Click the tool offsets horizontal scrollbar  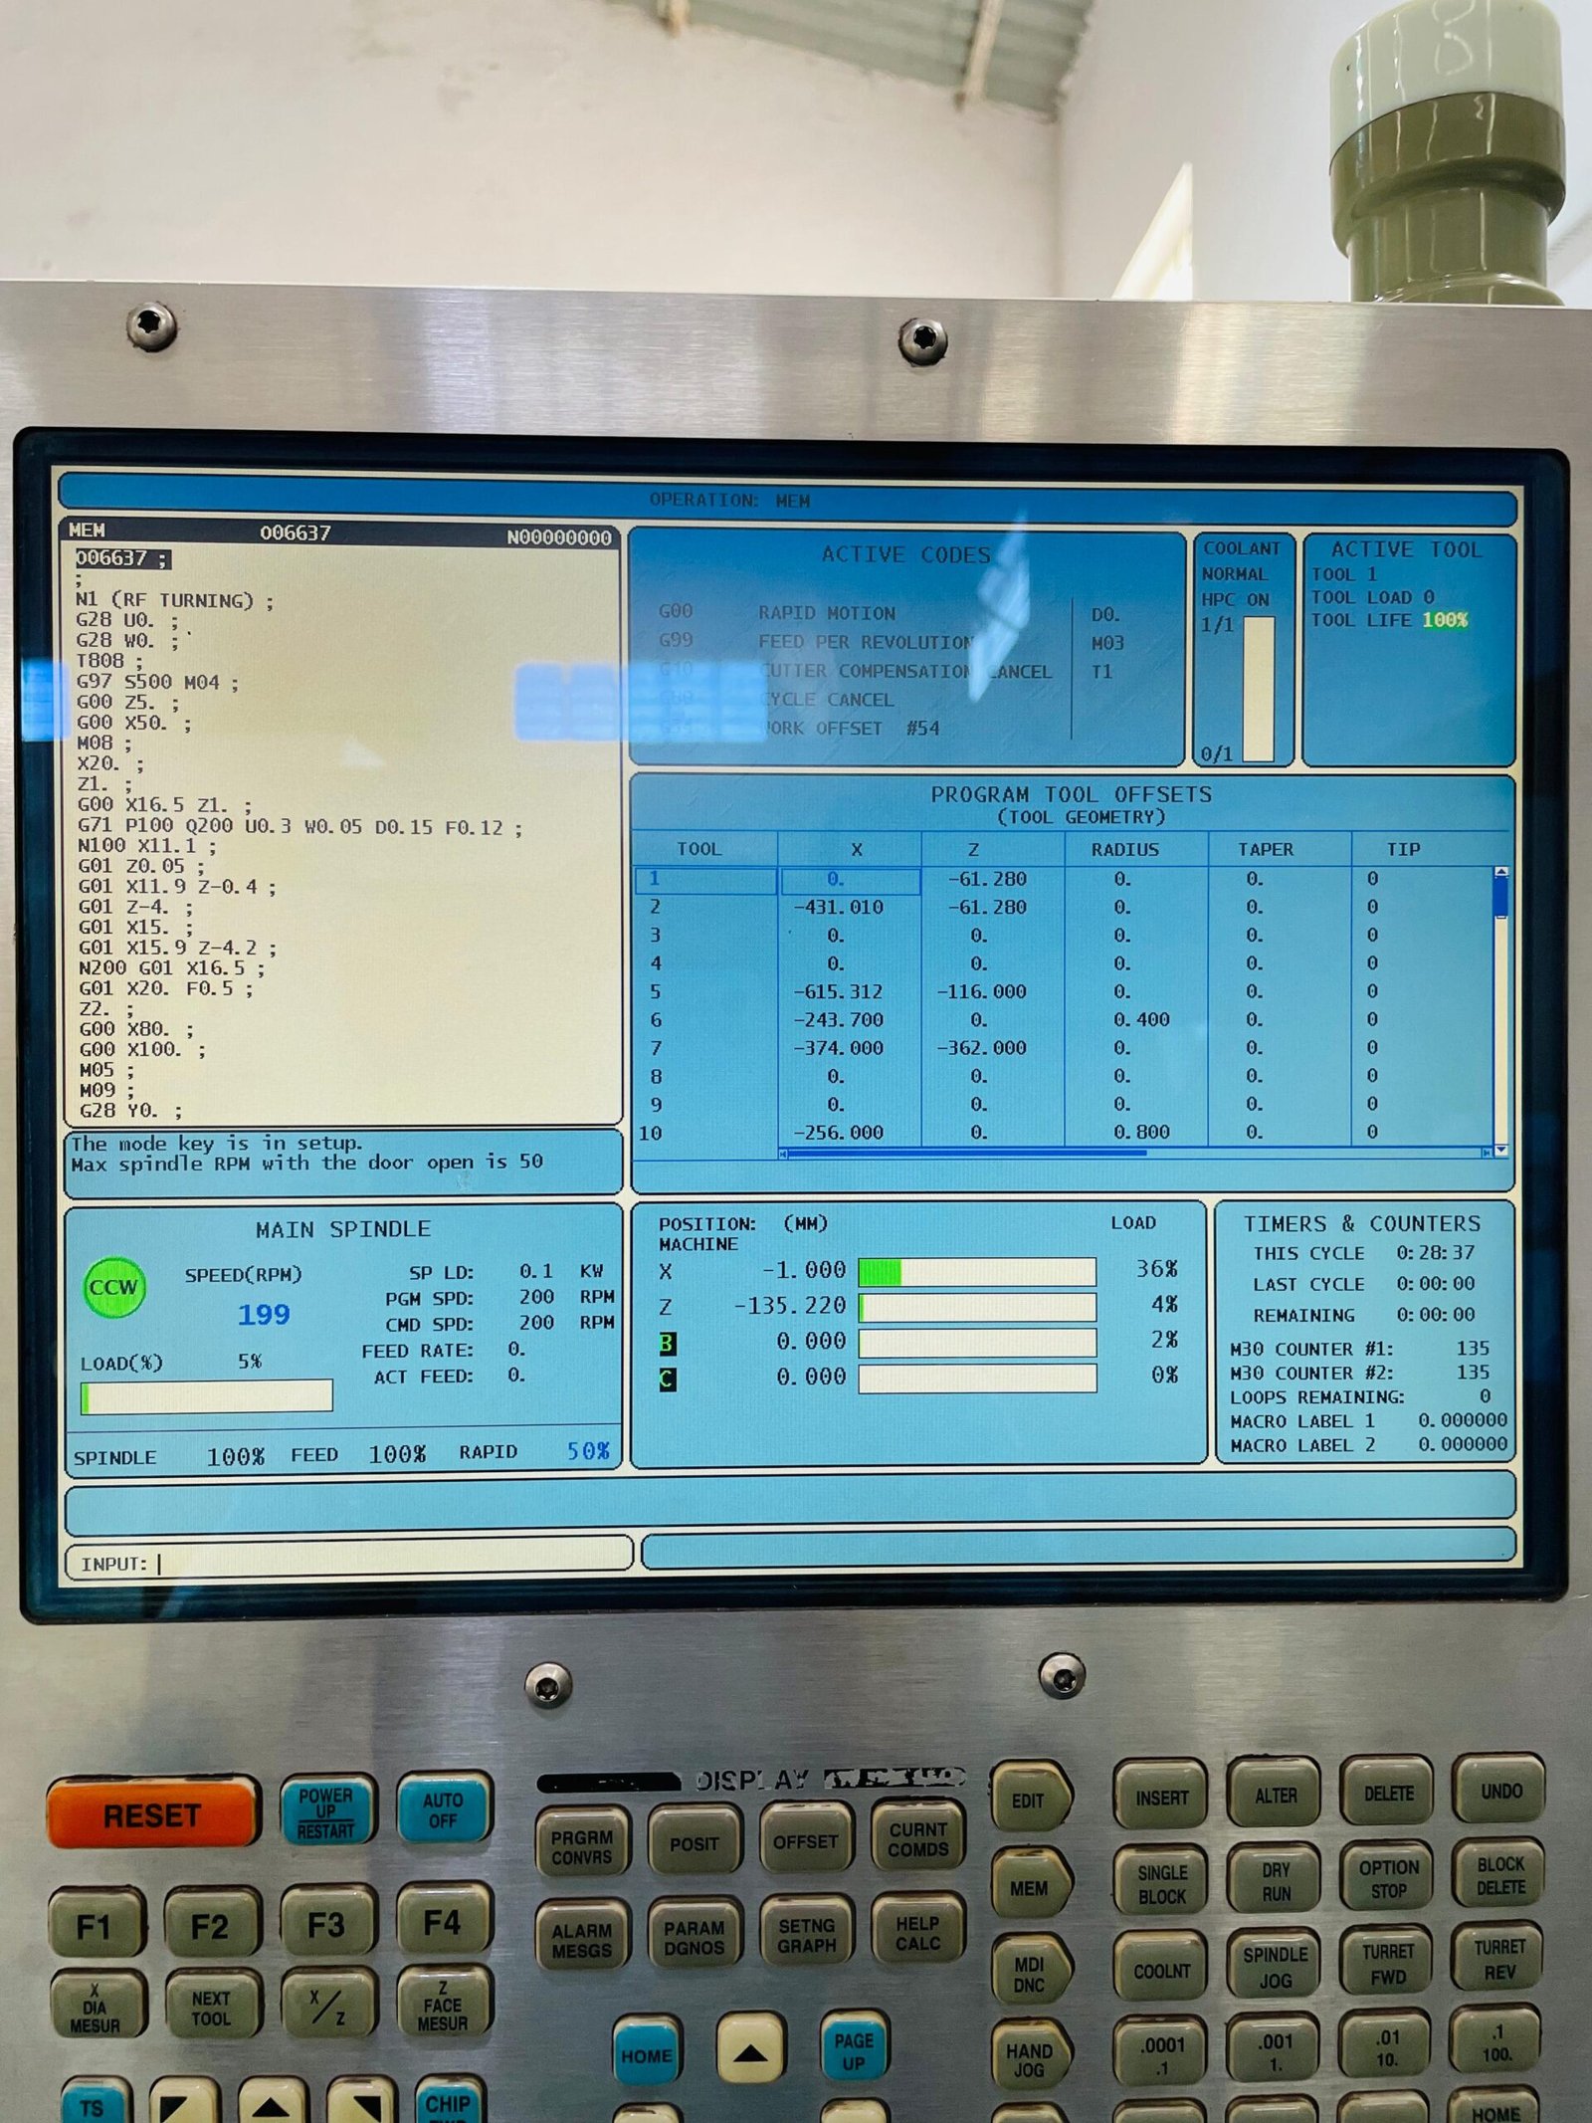coord(965,1153)
